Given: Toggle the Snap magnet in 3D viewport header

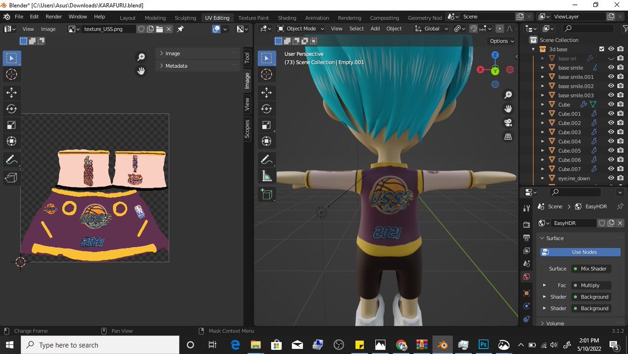Looking at the screenshot, I should point(473,29).
